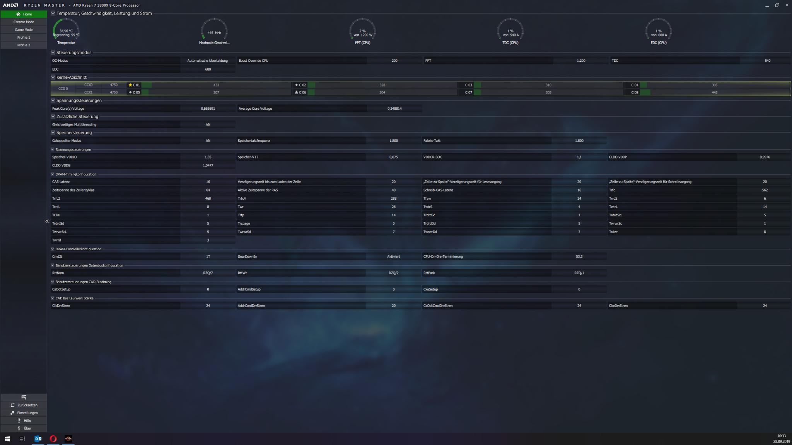Click dot marker on core C 05

tap(130, 92)
